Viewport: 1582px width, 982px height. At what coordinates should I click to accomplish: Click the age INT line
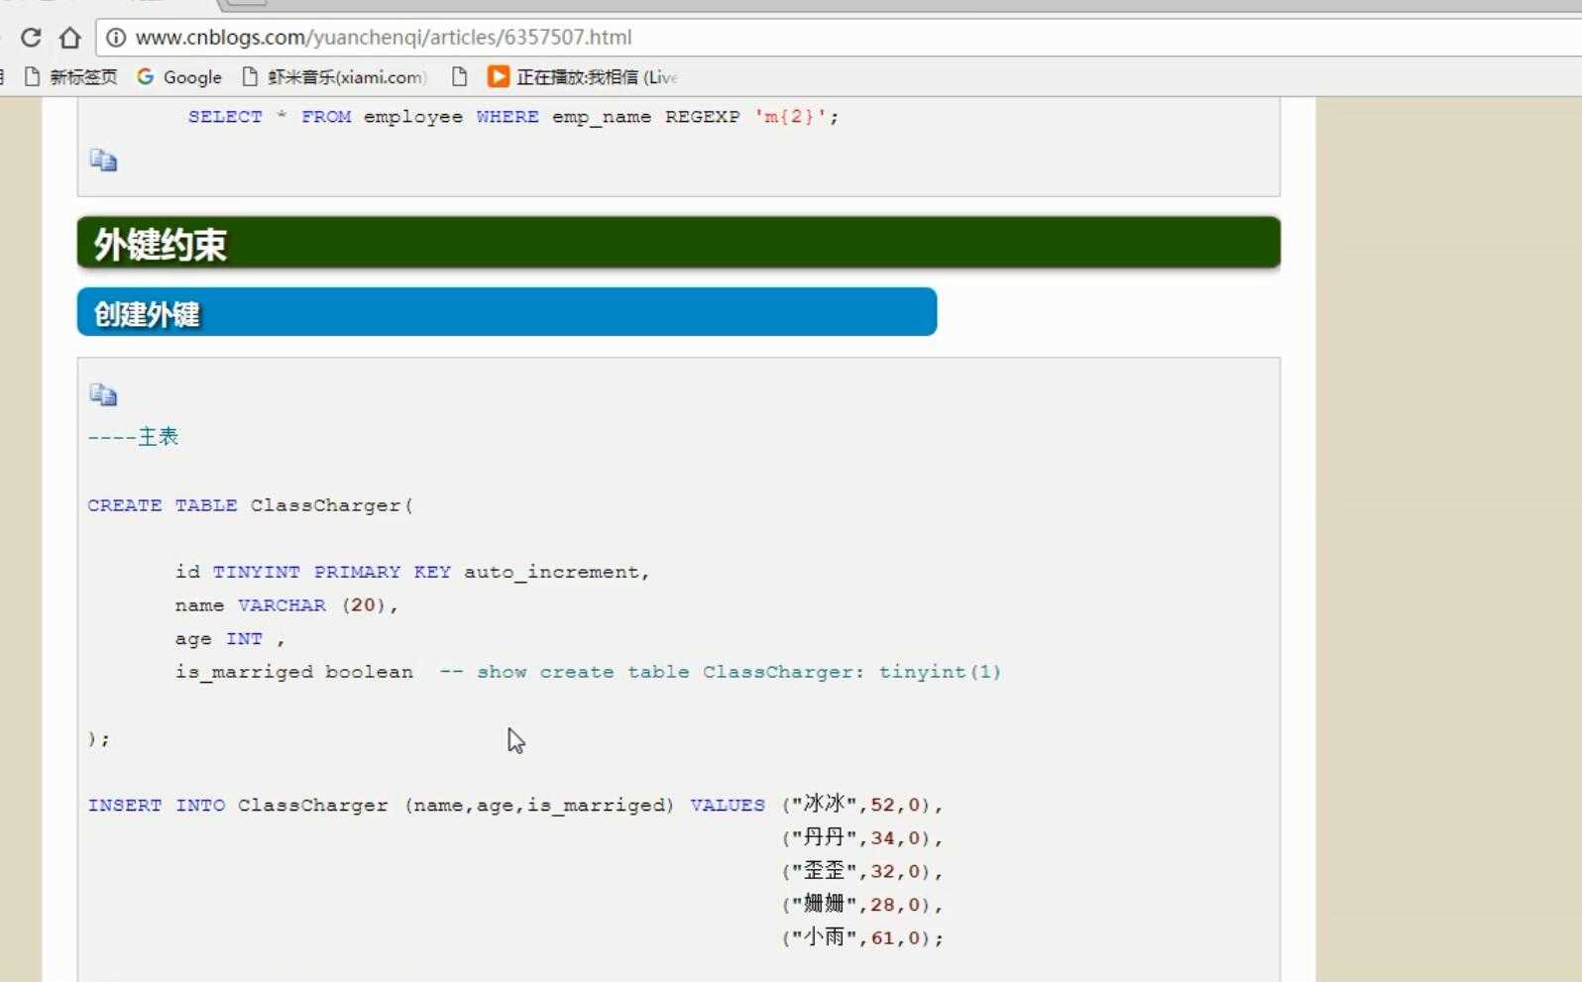click(x=230, y=639)
